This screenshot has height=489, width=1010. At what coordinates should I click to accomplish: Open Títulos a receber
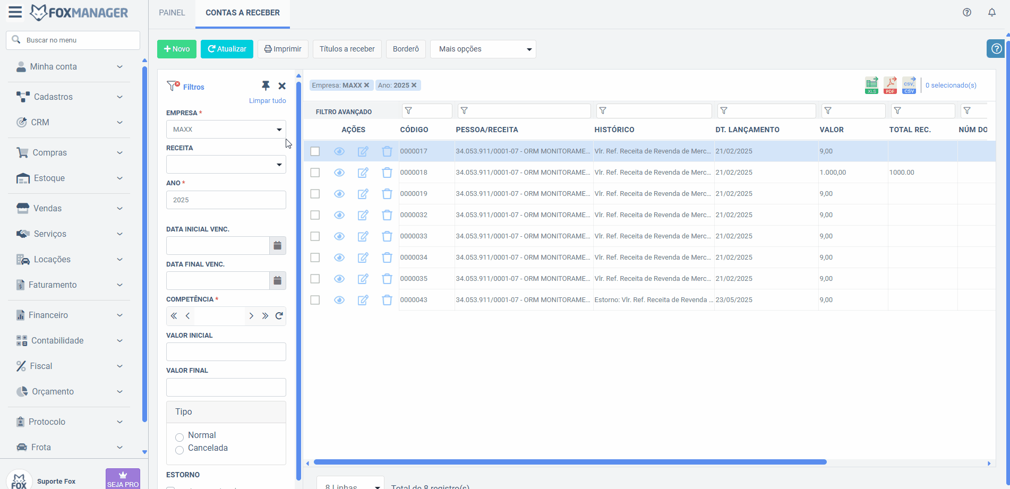(347, 49)
